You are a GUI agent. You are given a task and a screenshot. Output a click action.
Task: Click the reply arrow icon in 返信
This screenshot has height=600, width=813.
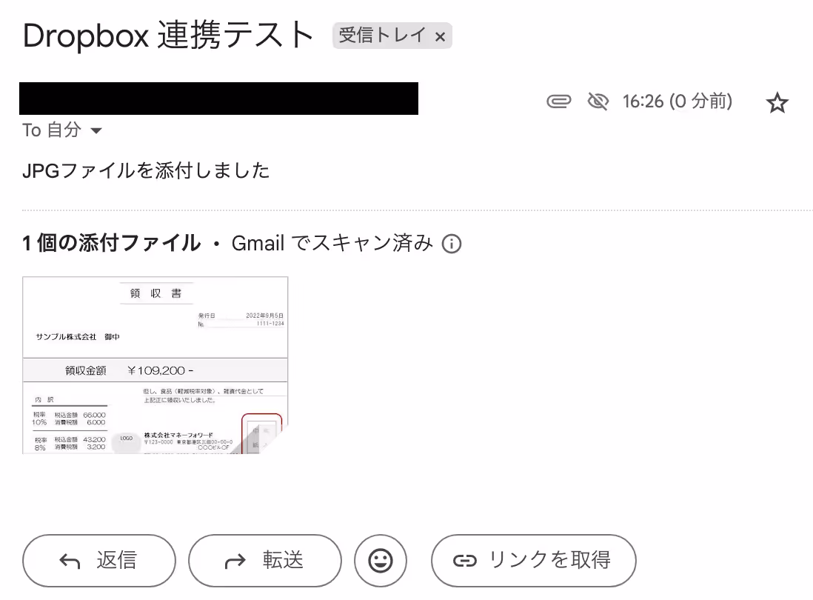click(x=70, y=561)
